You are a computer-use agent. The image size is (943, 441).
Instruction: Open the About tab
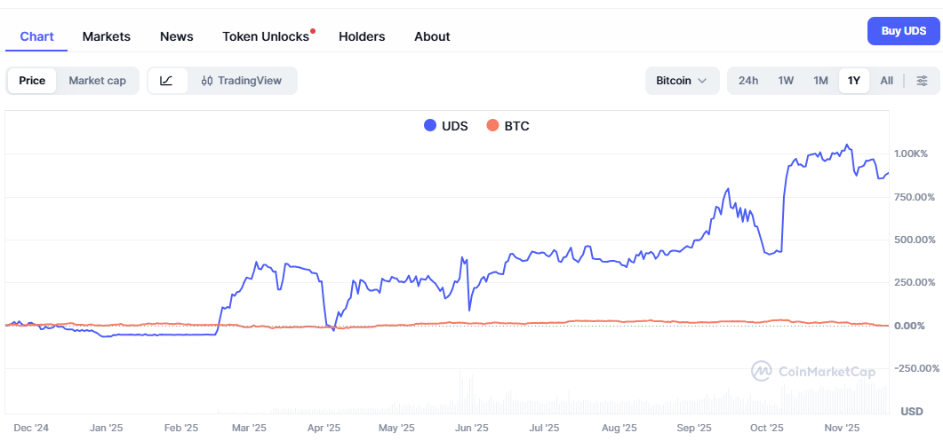432,36
